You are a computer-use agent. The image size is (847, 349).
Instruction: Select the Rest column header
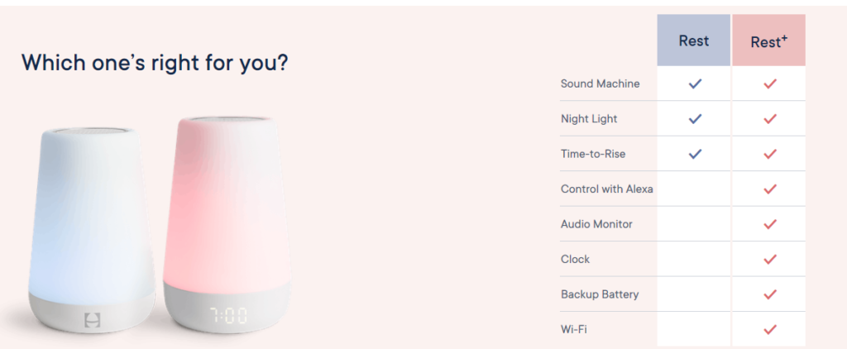(694, 41)
